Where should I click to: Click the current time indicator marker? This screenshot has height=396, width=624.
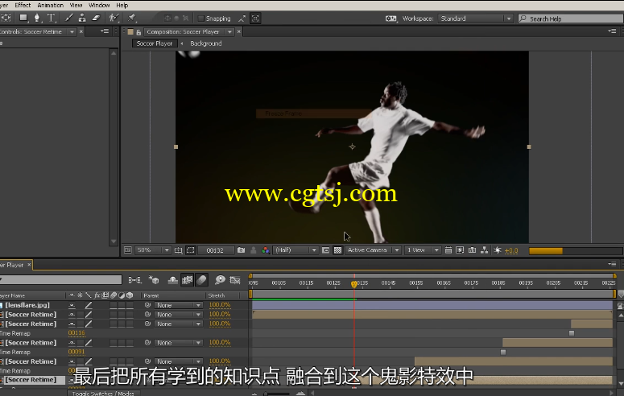point(354,284)
